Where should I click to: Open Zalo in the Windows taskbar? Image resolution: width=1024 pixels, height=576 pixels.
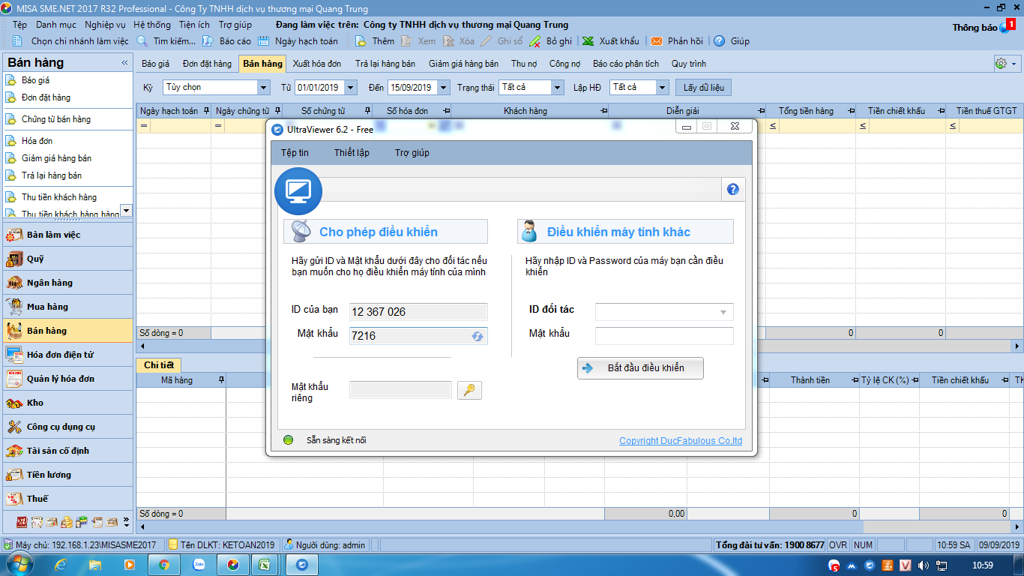pos(199,565)
